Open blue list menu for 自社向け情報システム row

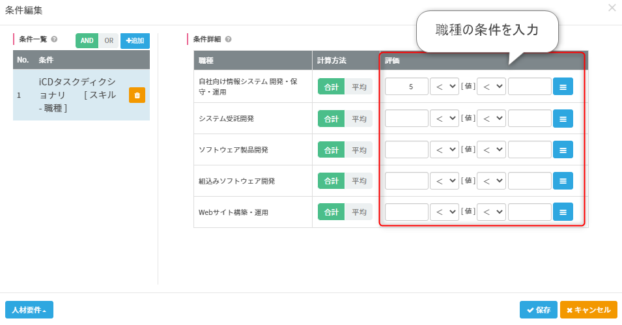click(x=563, y=87)
